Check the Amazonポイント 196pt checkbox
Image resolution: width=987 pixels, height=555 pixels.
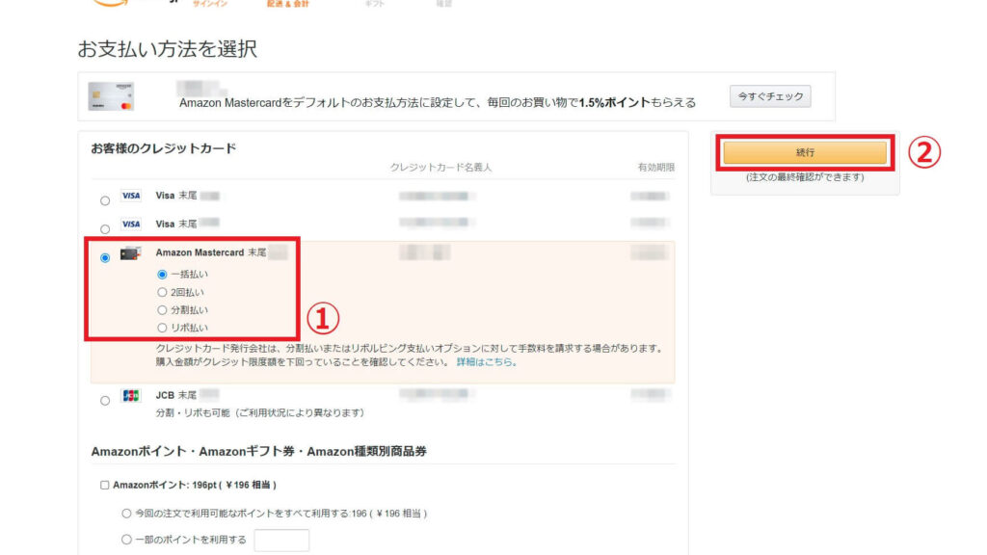click(x=104, y=485)
